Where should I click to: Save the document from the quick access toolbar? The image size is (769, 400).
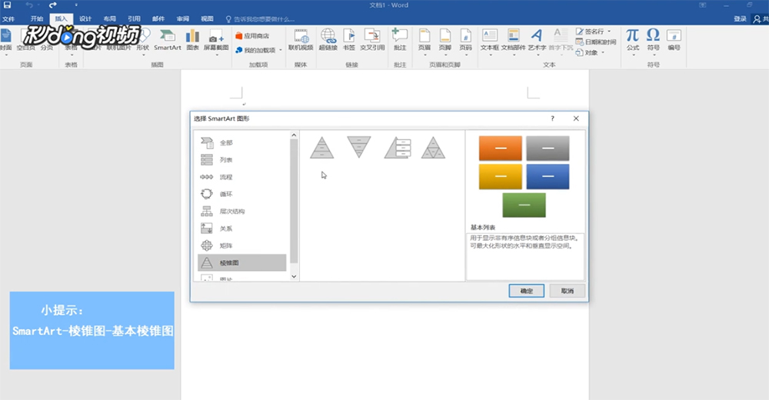point(7,5)
